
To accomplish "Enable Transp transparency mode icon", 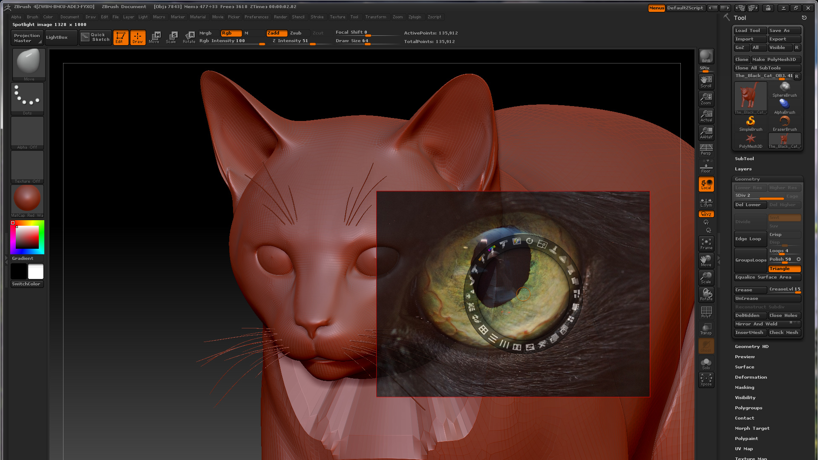I will tap(706, 329).
